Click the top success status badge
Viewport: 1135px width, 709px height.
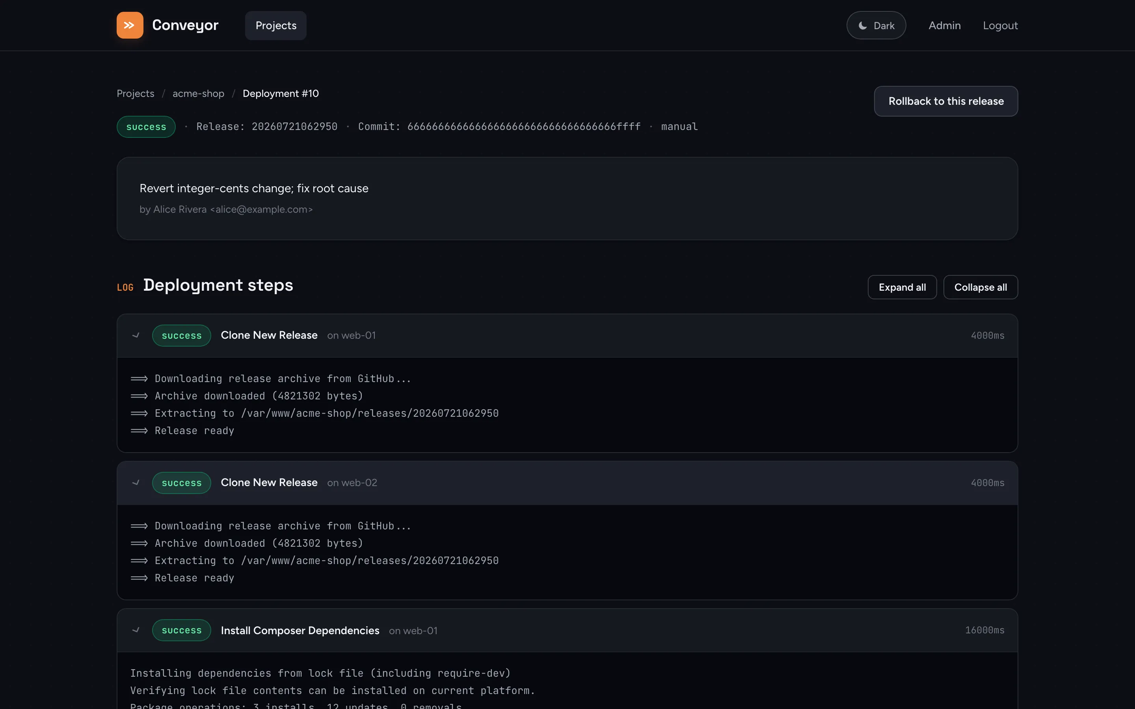146,126
